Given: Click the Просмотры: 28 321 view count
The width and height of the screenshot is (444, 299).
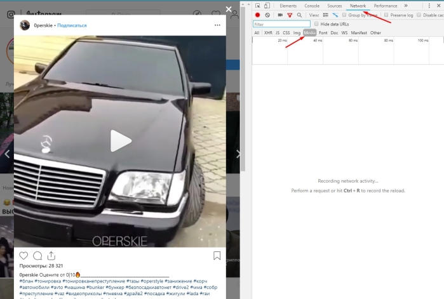Looking at the screenshot, I should point(41,266).
